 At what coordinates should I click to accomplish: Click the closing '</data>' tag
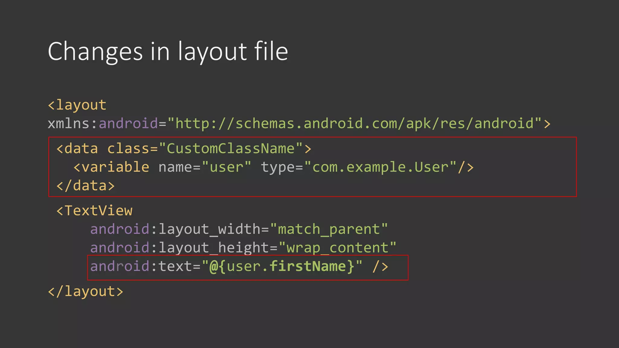point(86,186)
